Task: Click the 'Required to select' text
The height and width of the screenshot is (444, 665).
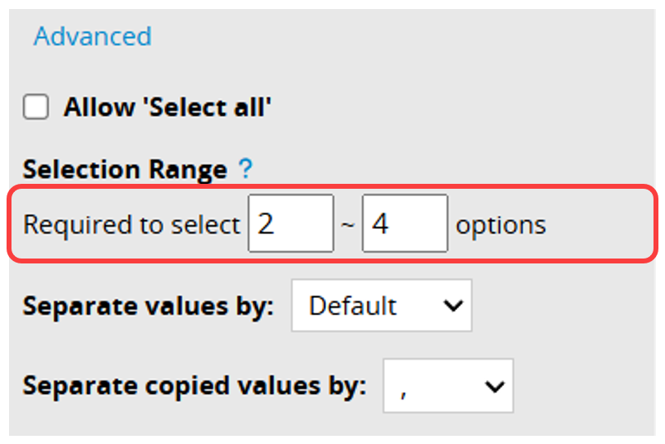Action: (131, 225)
